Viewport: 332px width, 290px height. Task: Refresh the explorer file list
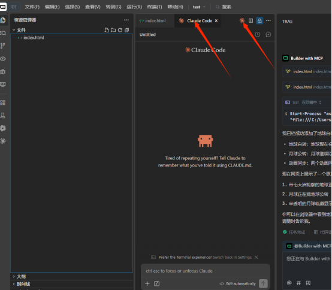coord(120,30)
